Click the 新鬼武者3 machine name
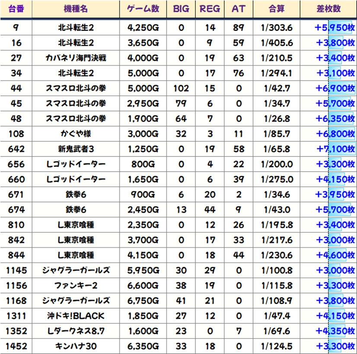This screenshot has height=354, width=357. pyautogui.click(x=76, y=149)
